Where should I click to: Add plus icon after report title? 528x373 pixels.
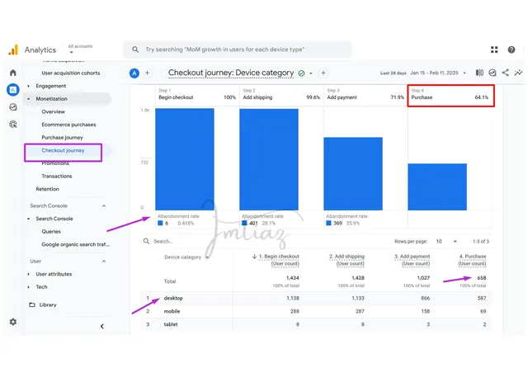click(323, 73)
